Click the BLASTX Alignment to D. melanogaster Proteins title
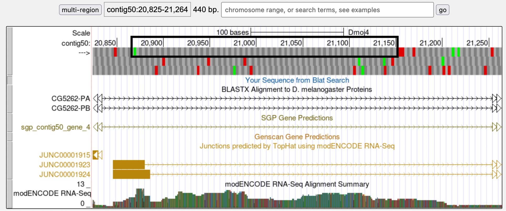This screenshot has height=211, width=506. tap(297, 90)
